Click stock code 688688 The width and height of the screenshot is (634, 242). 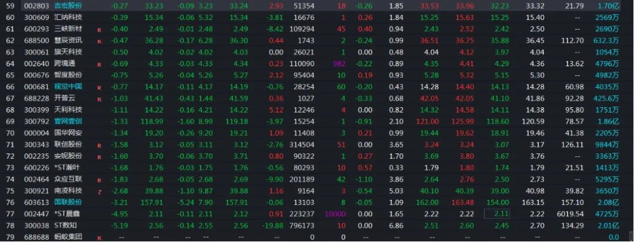coord(36,237)
